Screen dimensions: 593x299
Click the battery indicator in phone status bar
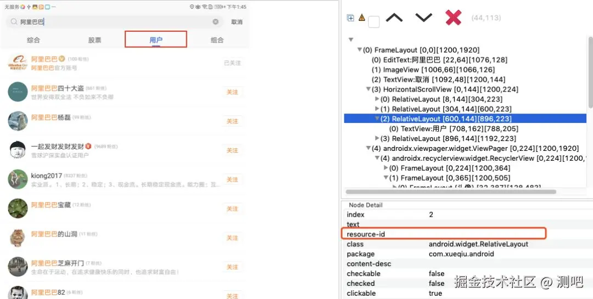pyautogui.click(x=219, y=7)
